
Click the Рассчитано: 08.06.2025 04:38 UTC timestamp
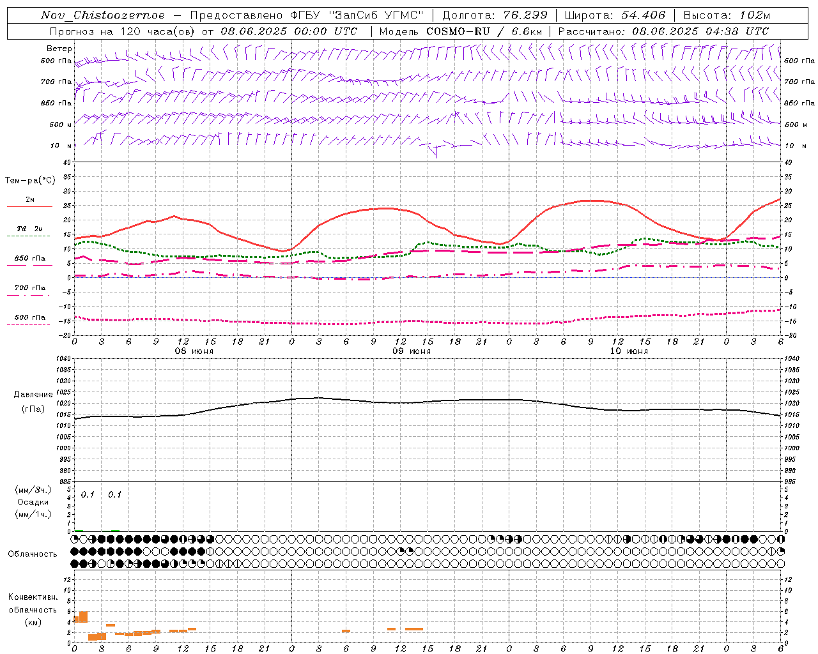point(663,31)
